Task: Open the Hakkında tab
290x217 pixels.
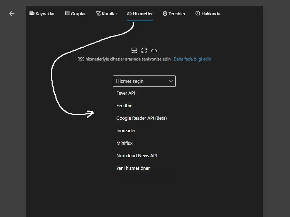Action: point(208,14)
